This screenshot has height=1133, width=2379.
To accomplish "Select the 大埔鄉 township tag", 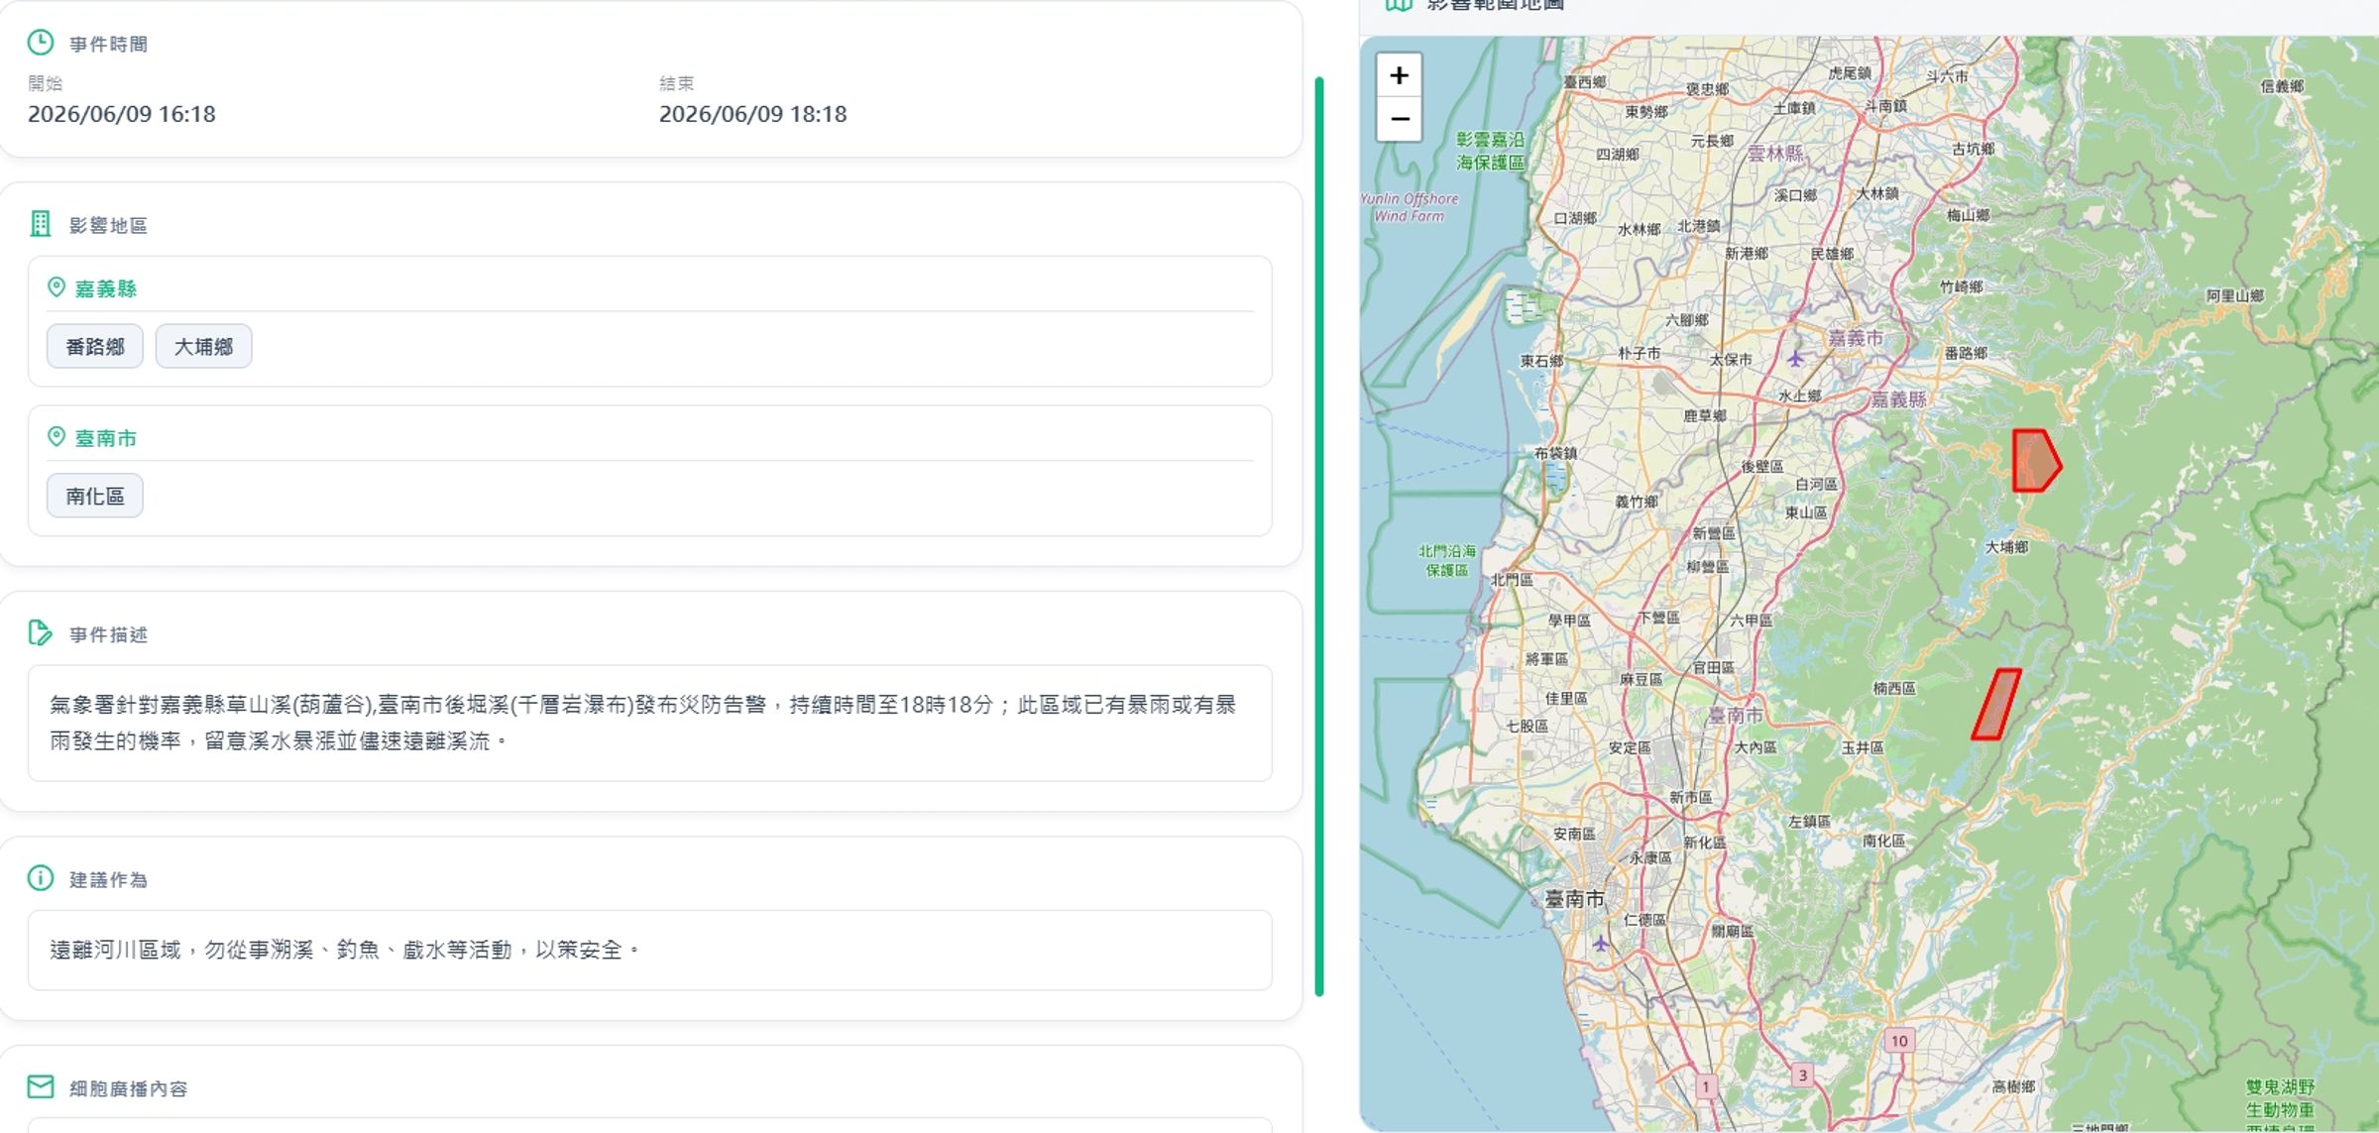I will tap(203, 347).
